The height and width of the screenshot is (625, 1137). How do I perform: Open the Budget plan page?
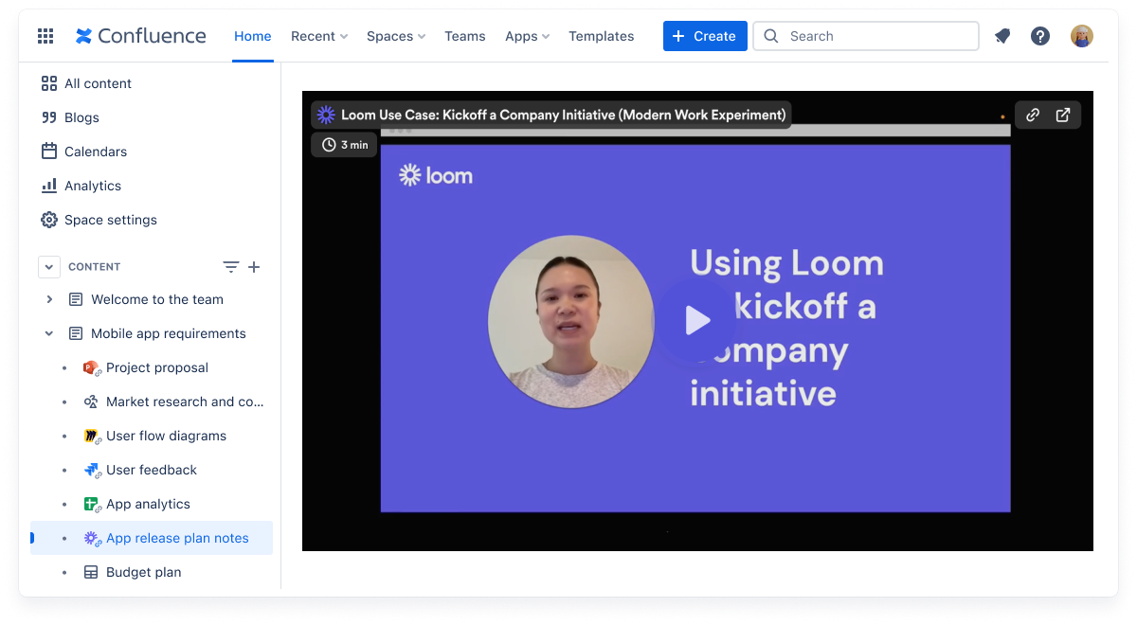pos(143,572)
